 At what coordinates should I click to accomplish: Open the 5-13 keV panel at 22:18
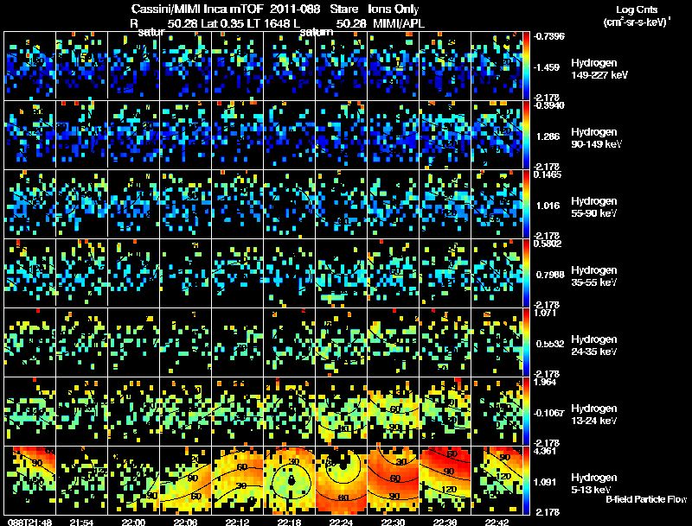[x=290, y=480]
